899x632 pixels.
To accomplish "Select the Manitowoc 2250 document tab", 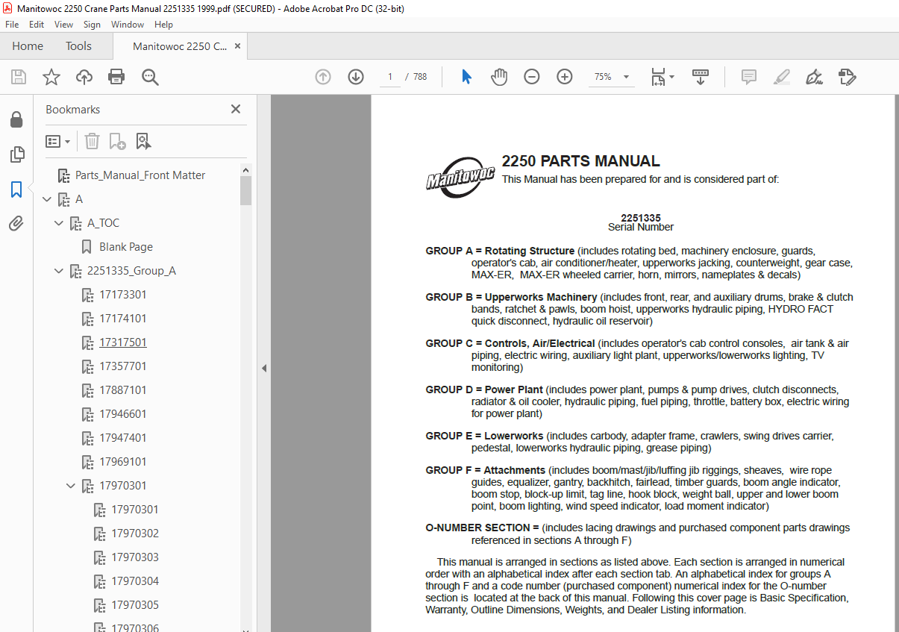I will pos(180,46).
